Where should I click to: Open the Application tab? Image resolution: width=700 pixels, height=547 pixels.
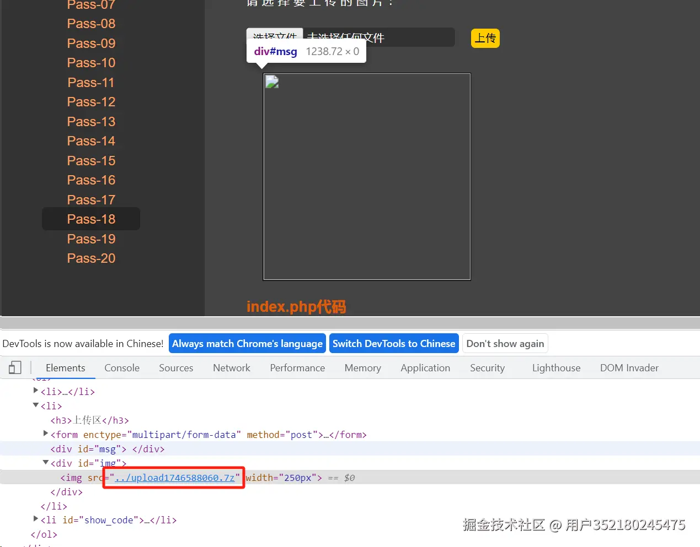[x=425, y=368]
